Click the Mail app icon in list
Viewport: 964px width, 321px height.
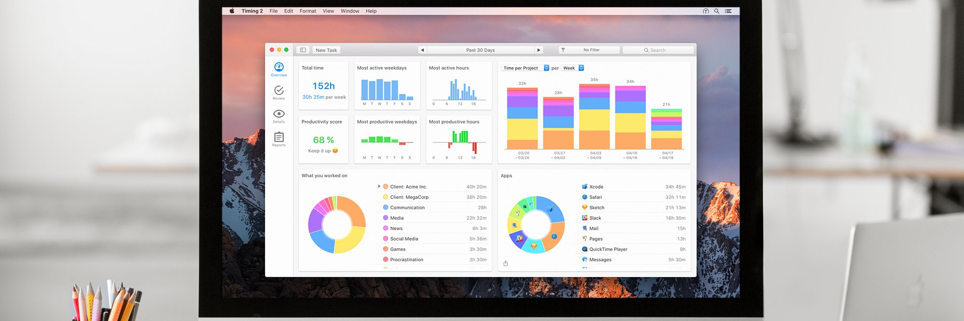click(x=585, y=228)
